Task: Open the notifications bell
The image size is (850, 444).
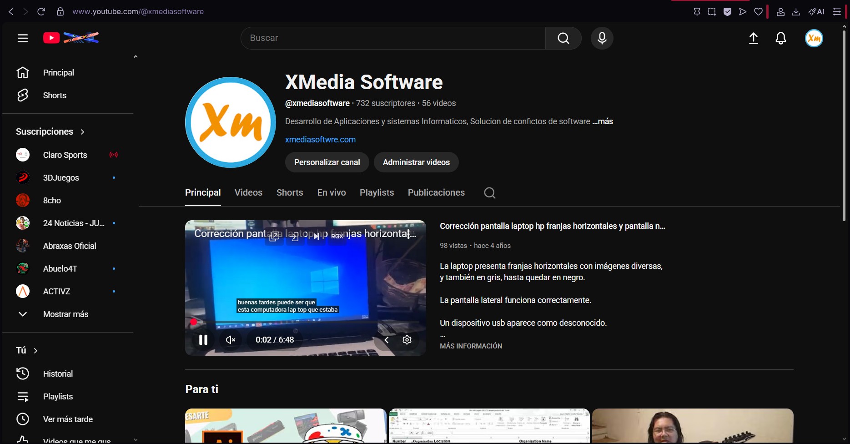Action: pos(781,38)
